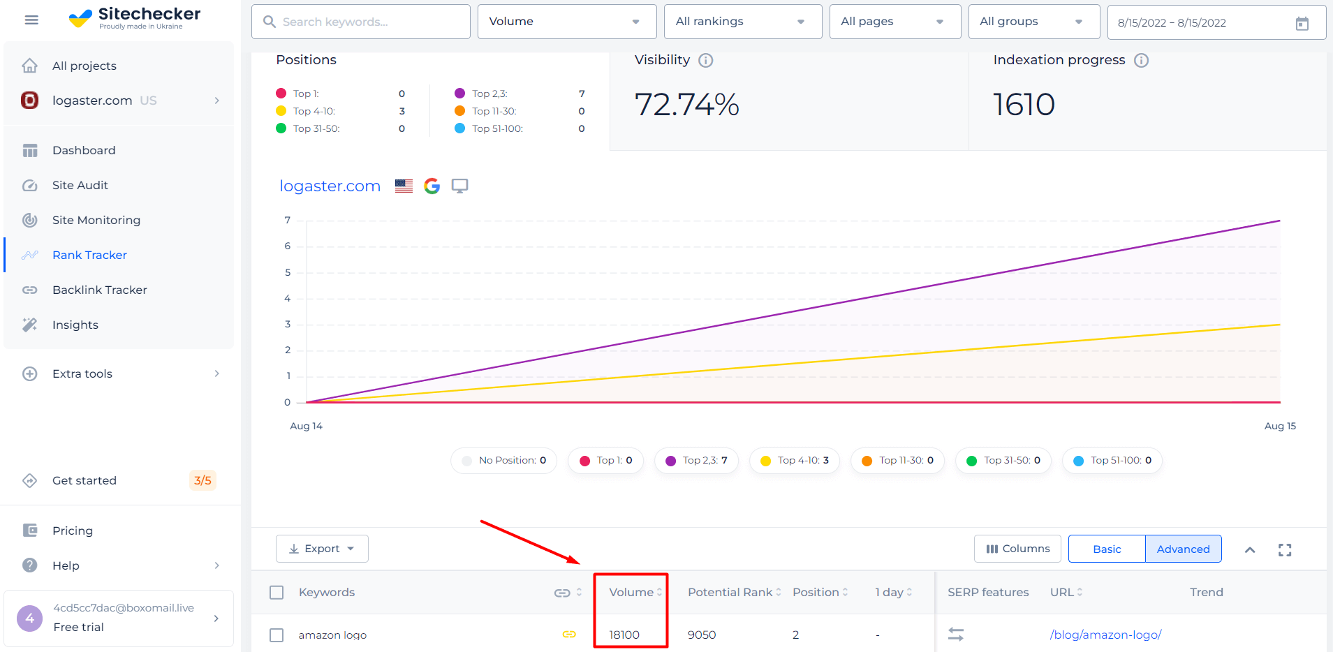This screenshot has height=652, width=1333.
Task: Open the All pages dropdown
Action: pyautogui.click(x=895, y=22)
